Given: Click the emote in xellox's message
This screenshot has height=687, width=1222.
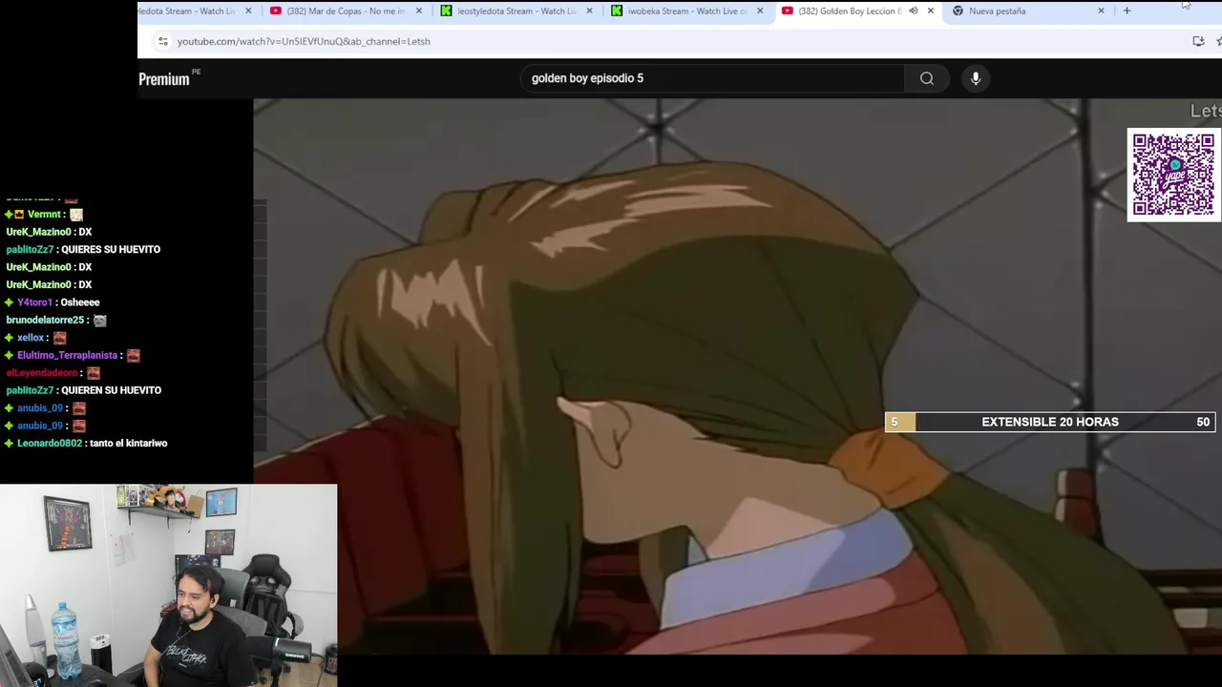Looking at the screenshot, I should pos(59,338).
